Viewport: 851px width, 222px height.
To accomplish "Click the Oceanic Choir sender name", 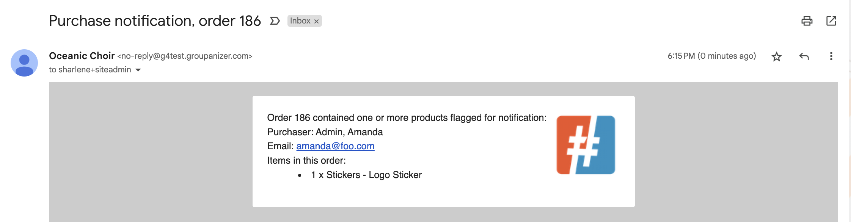I will pos(82,56).
